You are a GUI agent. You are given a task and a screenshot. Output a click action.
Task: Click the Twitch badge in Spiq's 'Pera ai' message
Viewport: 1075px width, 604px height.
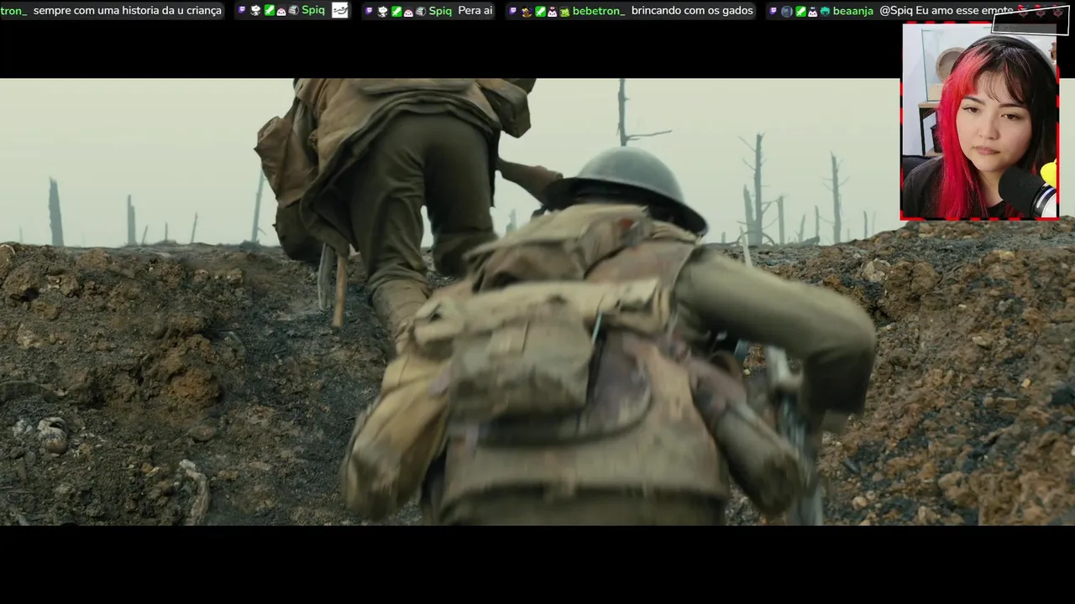[369, 11]
